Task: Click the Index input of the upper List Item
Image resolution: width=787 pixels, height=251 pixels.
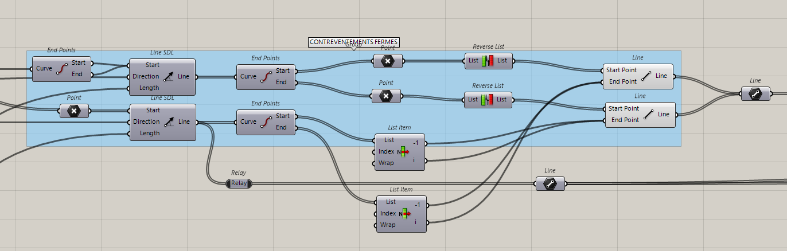Action: tap(386, 152)
